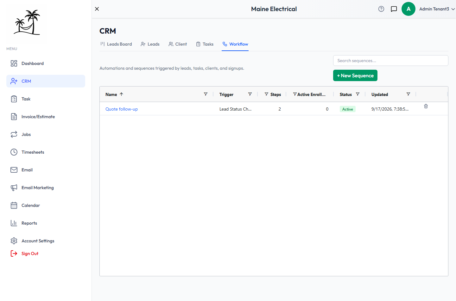Open Timesheets from sidebar

(x=46, y=152)
